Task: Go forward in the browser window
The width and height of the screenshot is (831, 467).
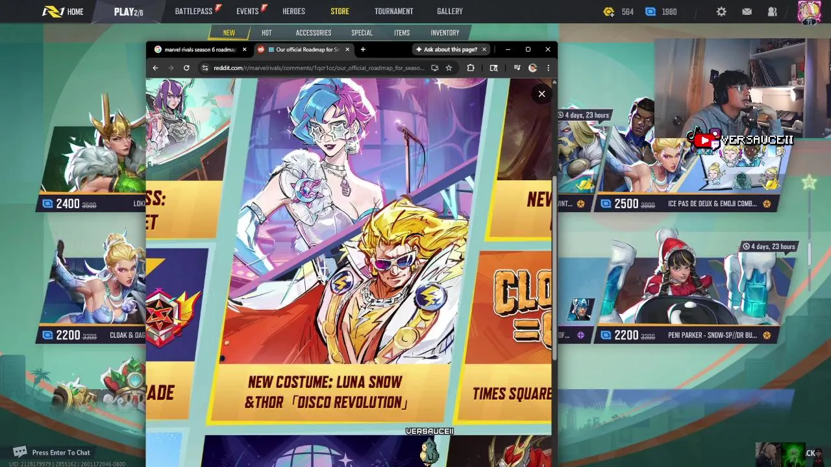Action: tap(171, 67)
